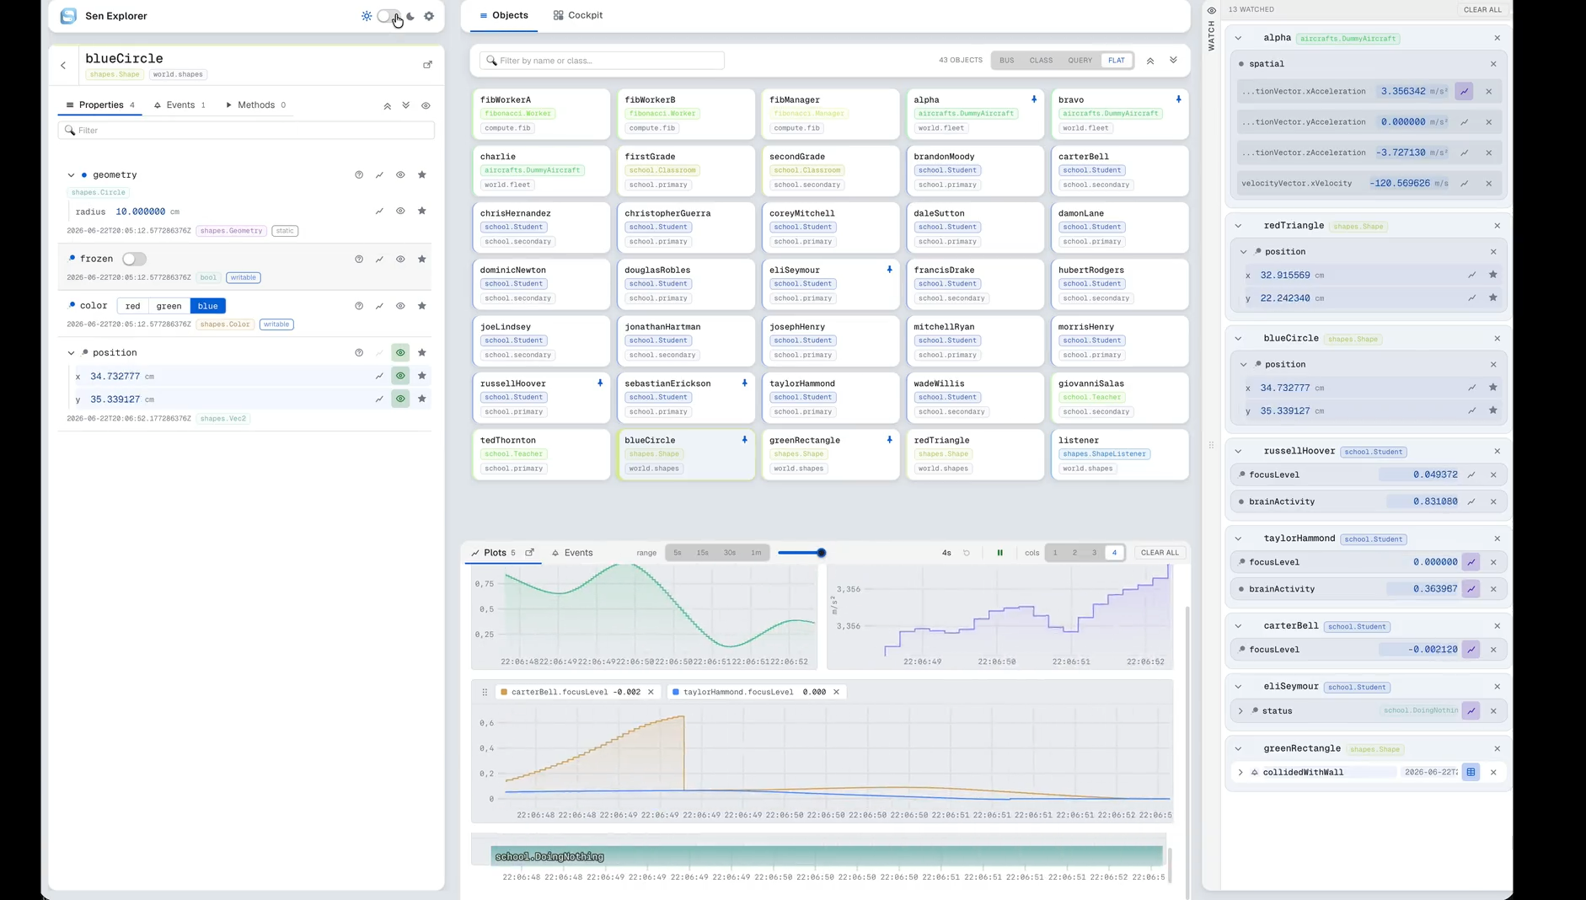Collapse the position property group

click(x=71, y=353)
